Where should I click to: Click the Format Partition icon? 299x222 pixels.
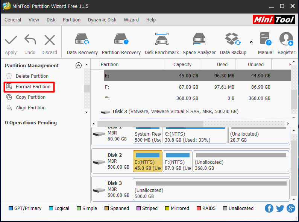tap(9, 87)
